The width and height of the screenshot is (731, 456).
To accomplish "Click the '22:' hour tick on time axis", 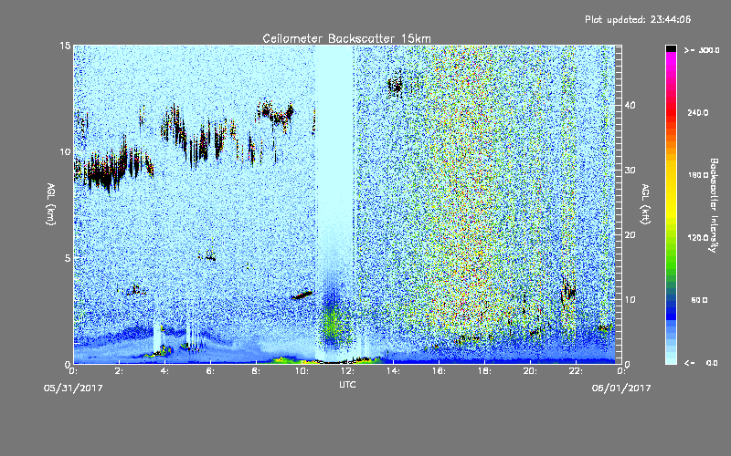I will pos(577,371).
